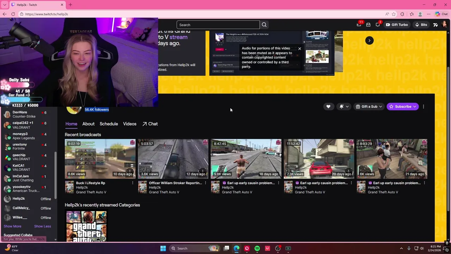Open the 21 days ago broadcast thumbnail
This screenshot has height=254, width=451.
coord(392,159)
